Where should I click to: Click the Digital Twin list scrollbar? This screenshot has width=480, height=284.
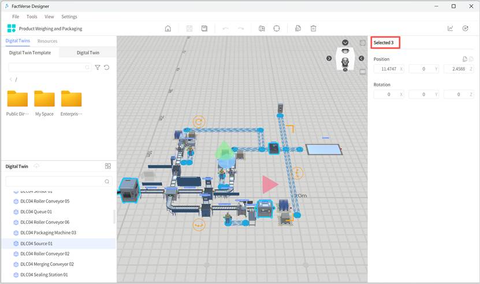coord(114,217)
